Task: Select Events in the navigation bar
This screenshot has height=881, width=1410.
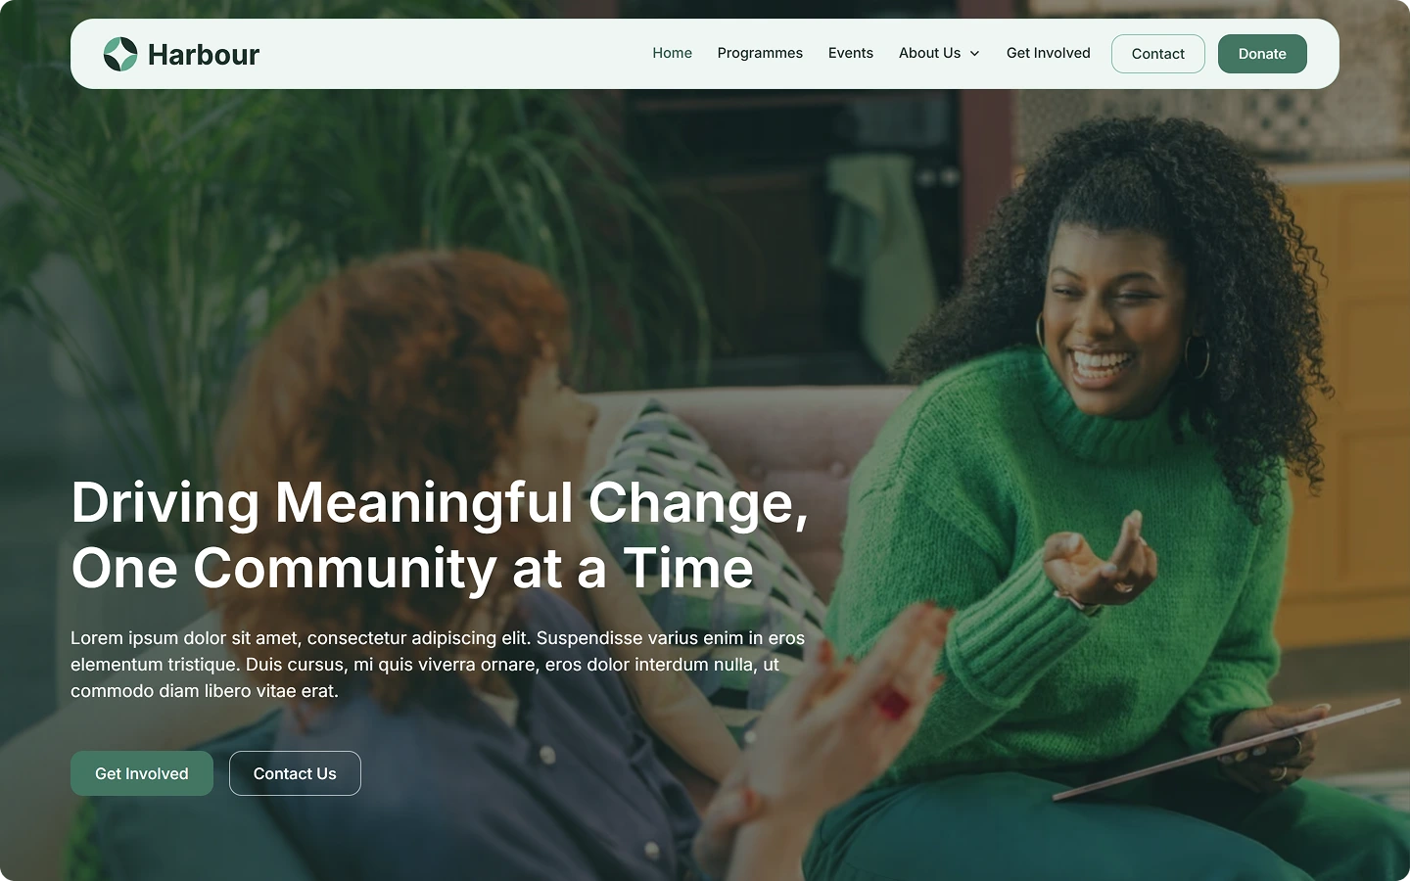Action: coord(850,53)
